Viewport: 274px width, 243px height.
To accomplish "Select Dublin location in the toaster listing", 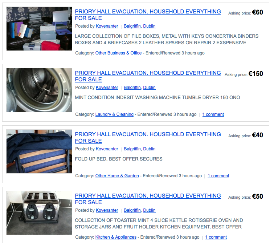I will point(150,210).
